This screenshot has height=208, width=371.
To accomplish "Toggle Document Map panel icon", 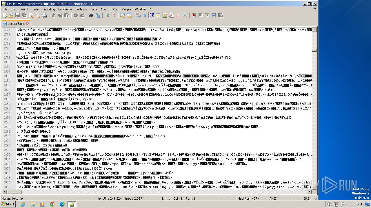I will click(x=165, y=15).
